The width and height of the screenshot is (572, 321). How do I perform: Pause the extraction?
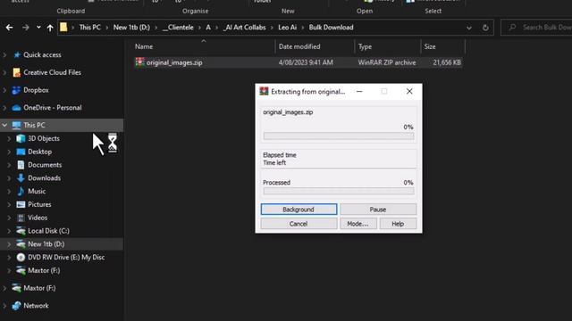pyautogui.click(x=378, y=210)
